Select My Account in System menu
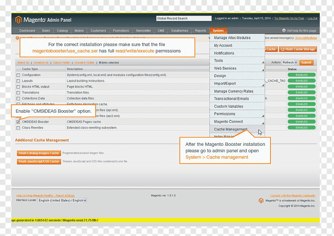This screenshot has height=236, width=334. click(x=237, y=45)
